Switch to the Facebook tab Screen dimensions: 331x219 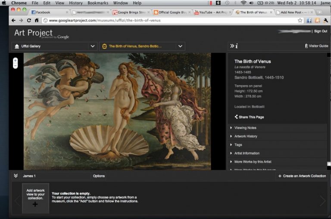tap(49, 12)
